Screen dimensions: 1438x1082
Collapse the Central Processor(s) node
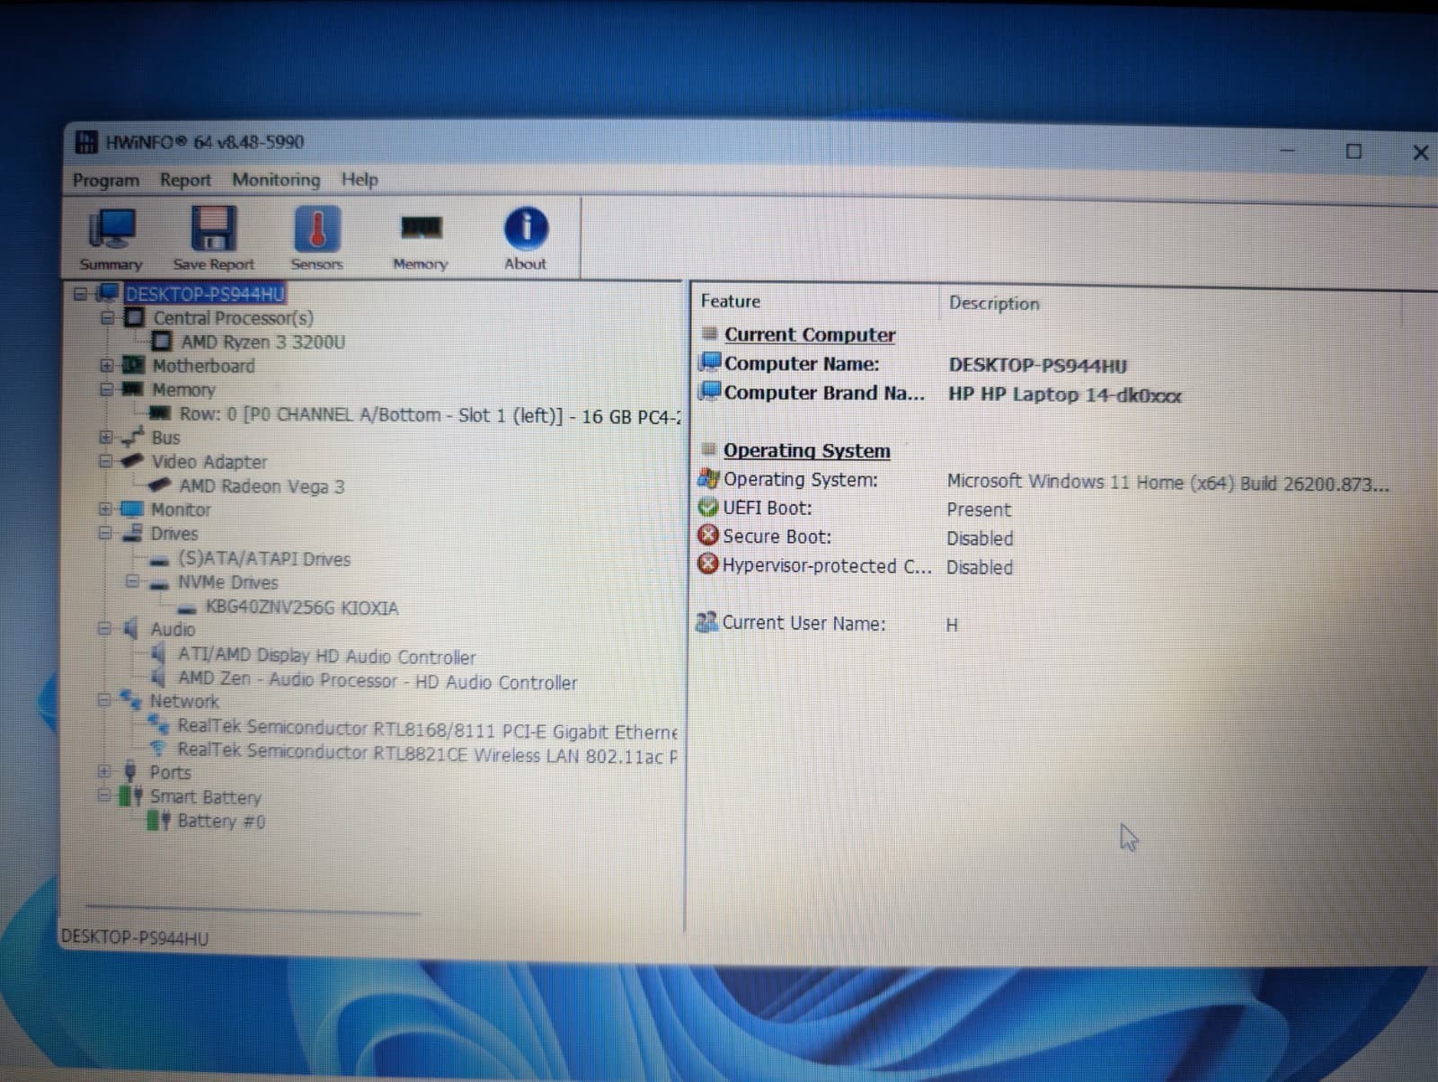point(107,317)
